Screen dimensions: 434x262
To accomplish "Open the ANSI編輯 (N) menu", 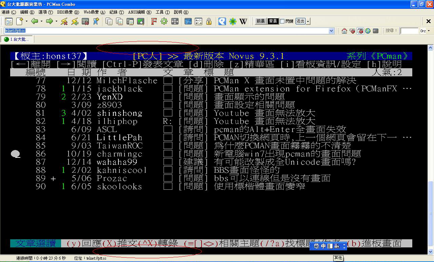I will (x=140, y=12).
